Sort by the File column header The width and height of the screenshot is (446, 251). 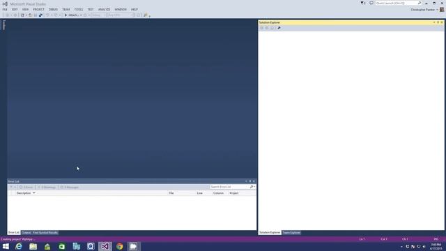tap(182, 193)
